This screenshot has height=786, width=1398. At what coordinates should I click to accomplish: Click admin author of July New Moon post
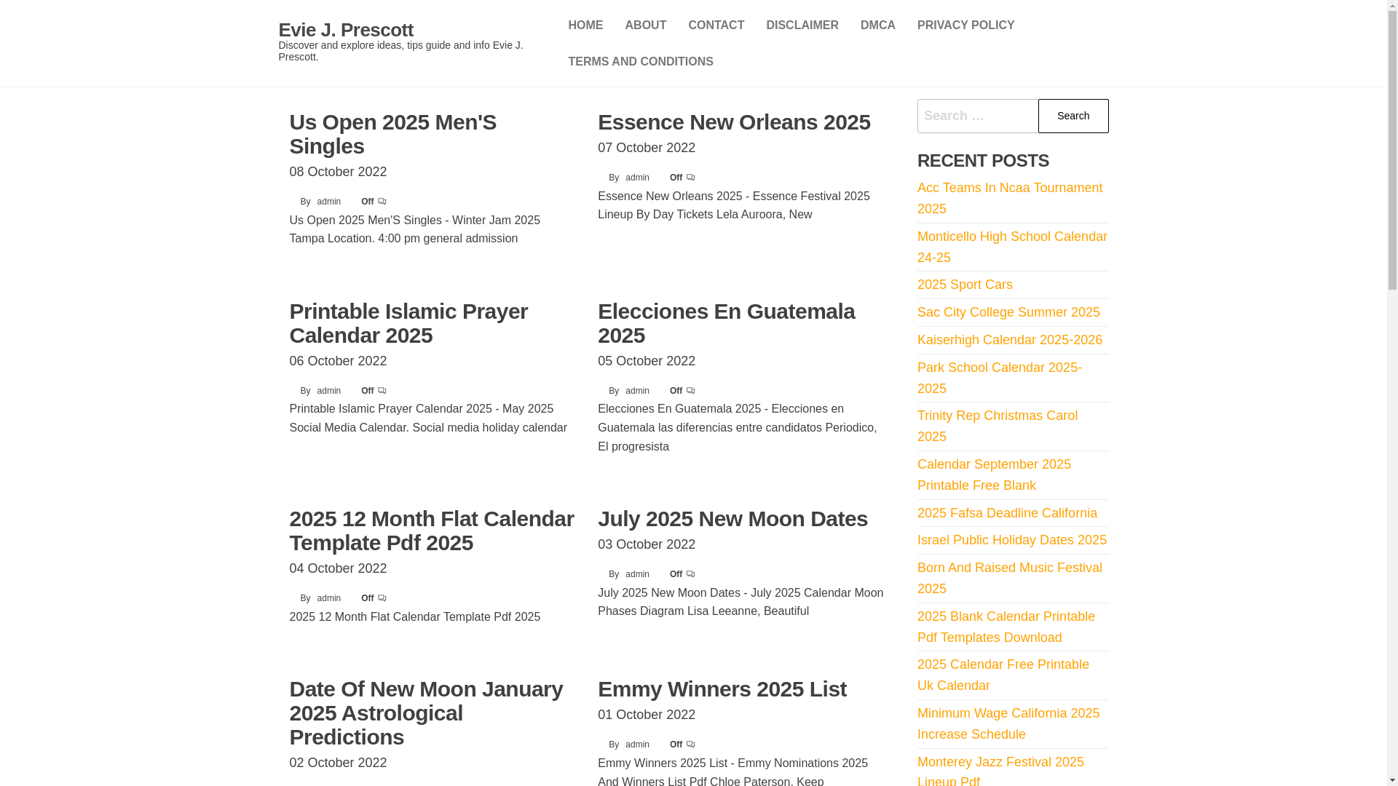[x=637, y=574]
